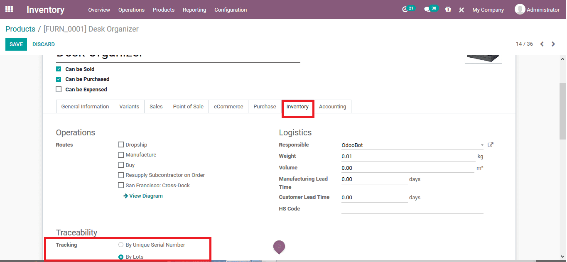Click the scrollbar up arrow
Screen dimensions: 567x262
[x=562, y=59]
